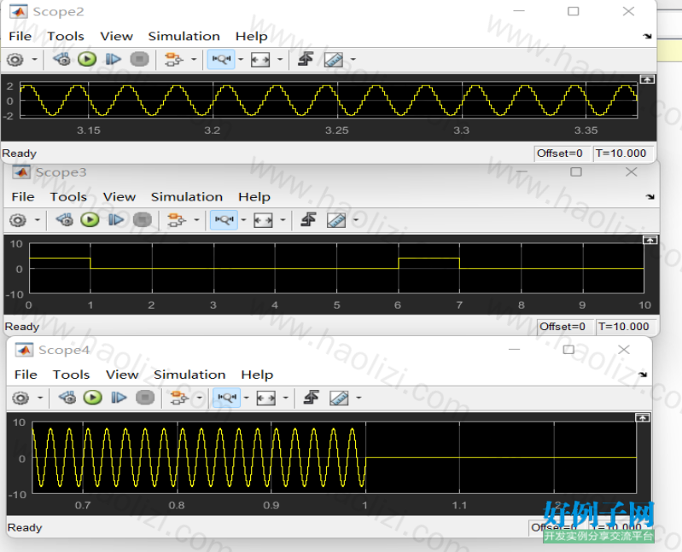The width and height of the screenshot is (682, 552).
Task: Click Step Forward button in Scope4
Action: tap(119, 398)
